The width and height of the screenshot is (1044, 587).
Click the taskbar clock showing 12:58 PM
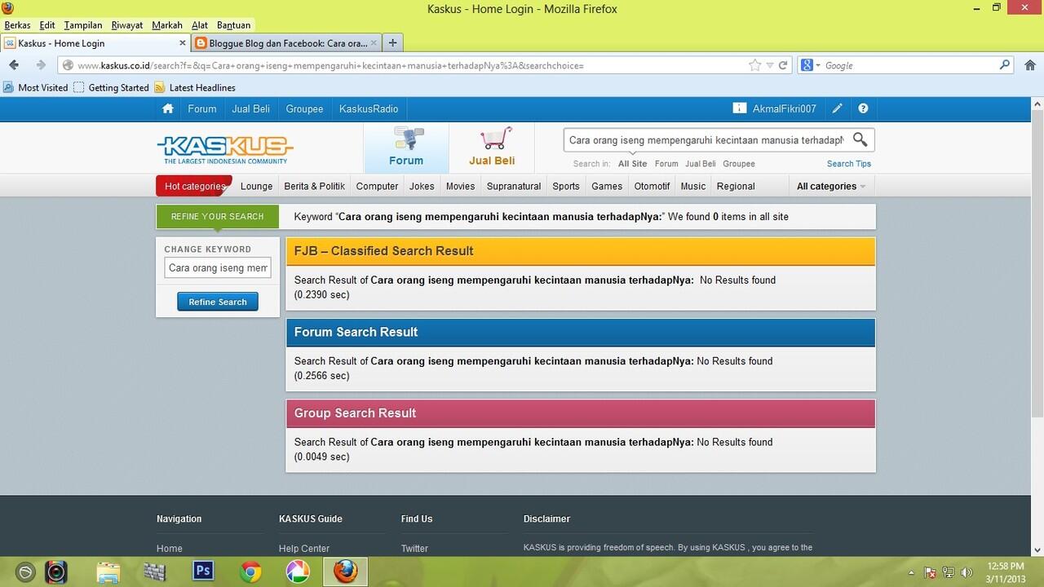coord(1005,566)
